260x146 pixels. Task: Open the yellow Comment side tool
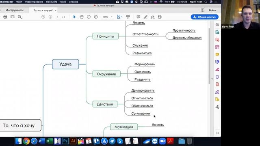point(217,54)
